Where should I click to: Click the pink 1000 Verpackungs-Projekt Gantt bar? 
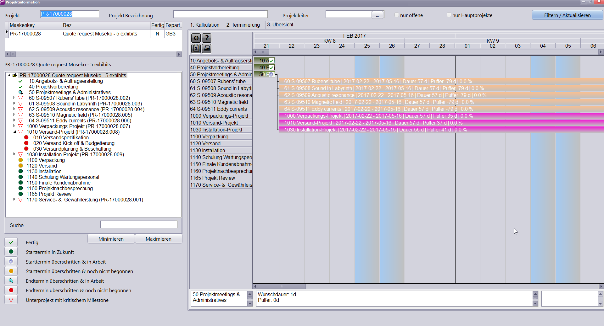pyautogui.click(x=377, y=116)
